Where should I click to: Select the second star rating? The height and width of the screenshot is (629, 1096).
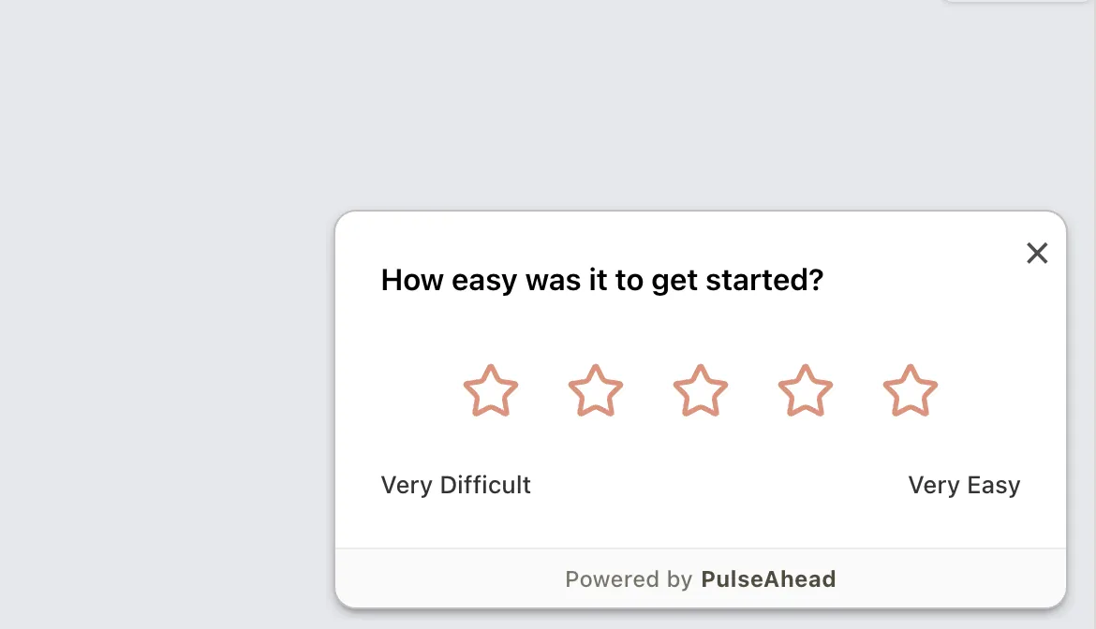click(596, 391)
